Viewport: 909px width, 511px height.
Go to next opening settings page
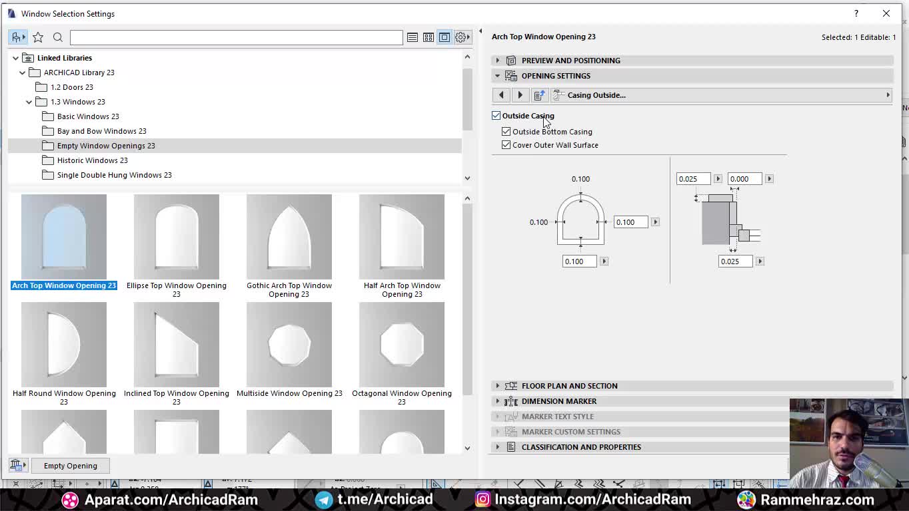(x=520, y=95)
